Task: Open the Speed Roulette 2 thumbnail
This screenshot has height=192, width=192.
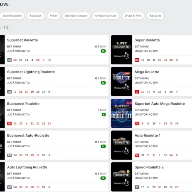Action: 122,177
